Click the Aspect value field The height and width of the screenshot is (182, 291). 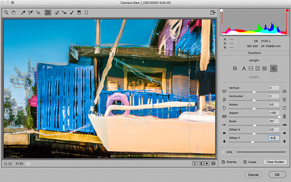274,113
